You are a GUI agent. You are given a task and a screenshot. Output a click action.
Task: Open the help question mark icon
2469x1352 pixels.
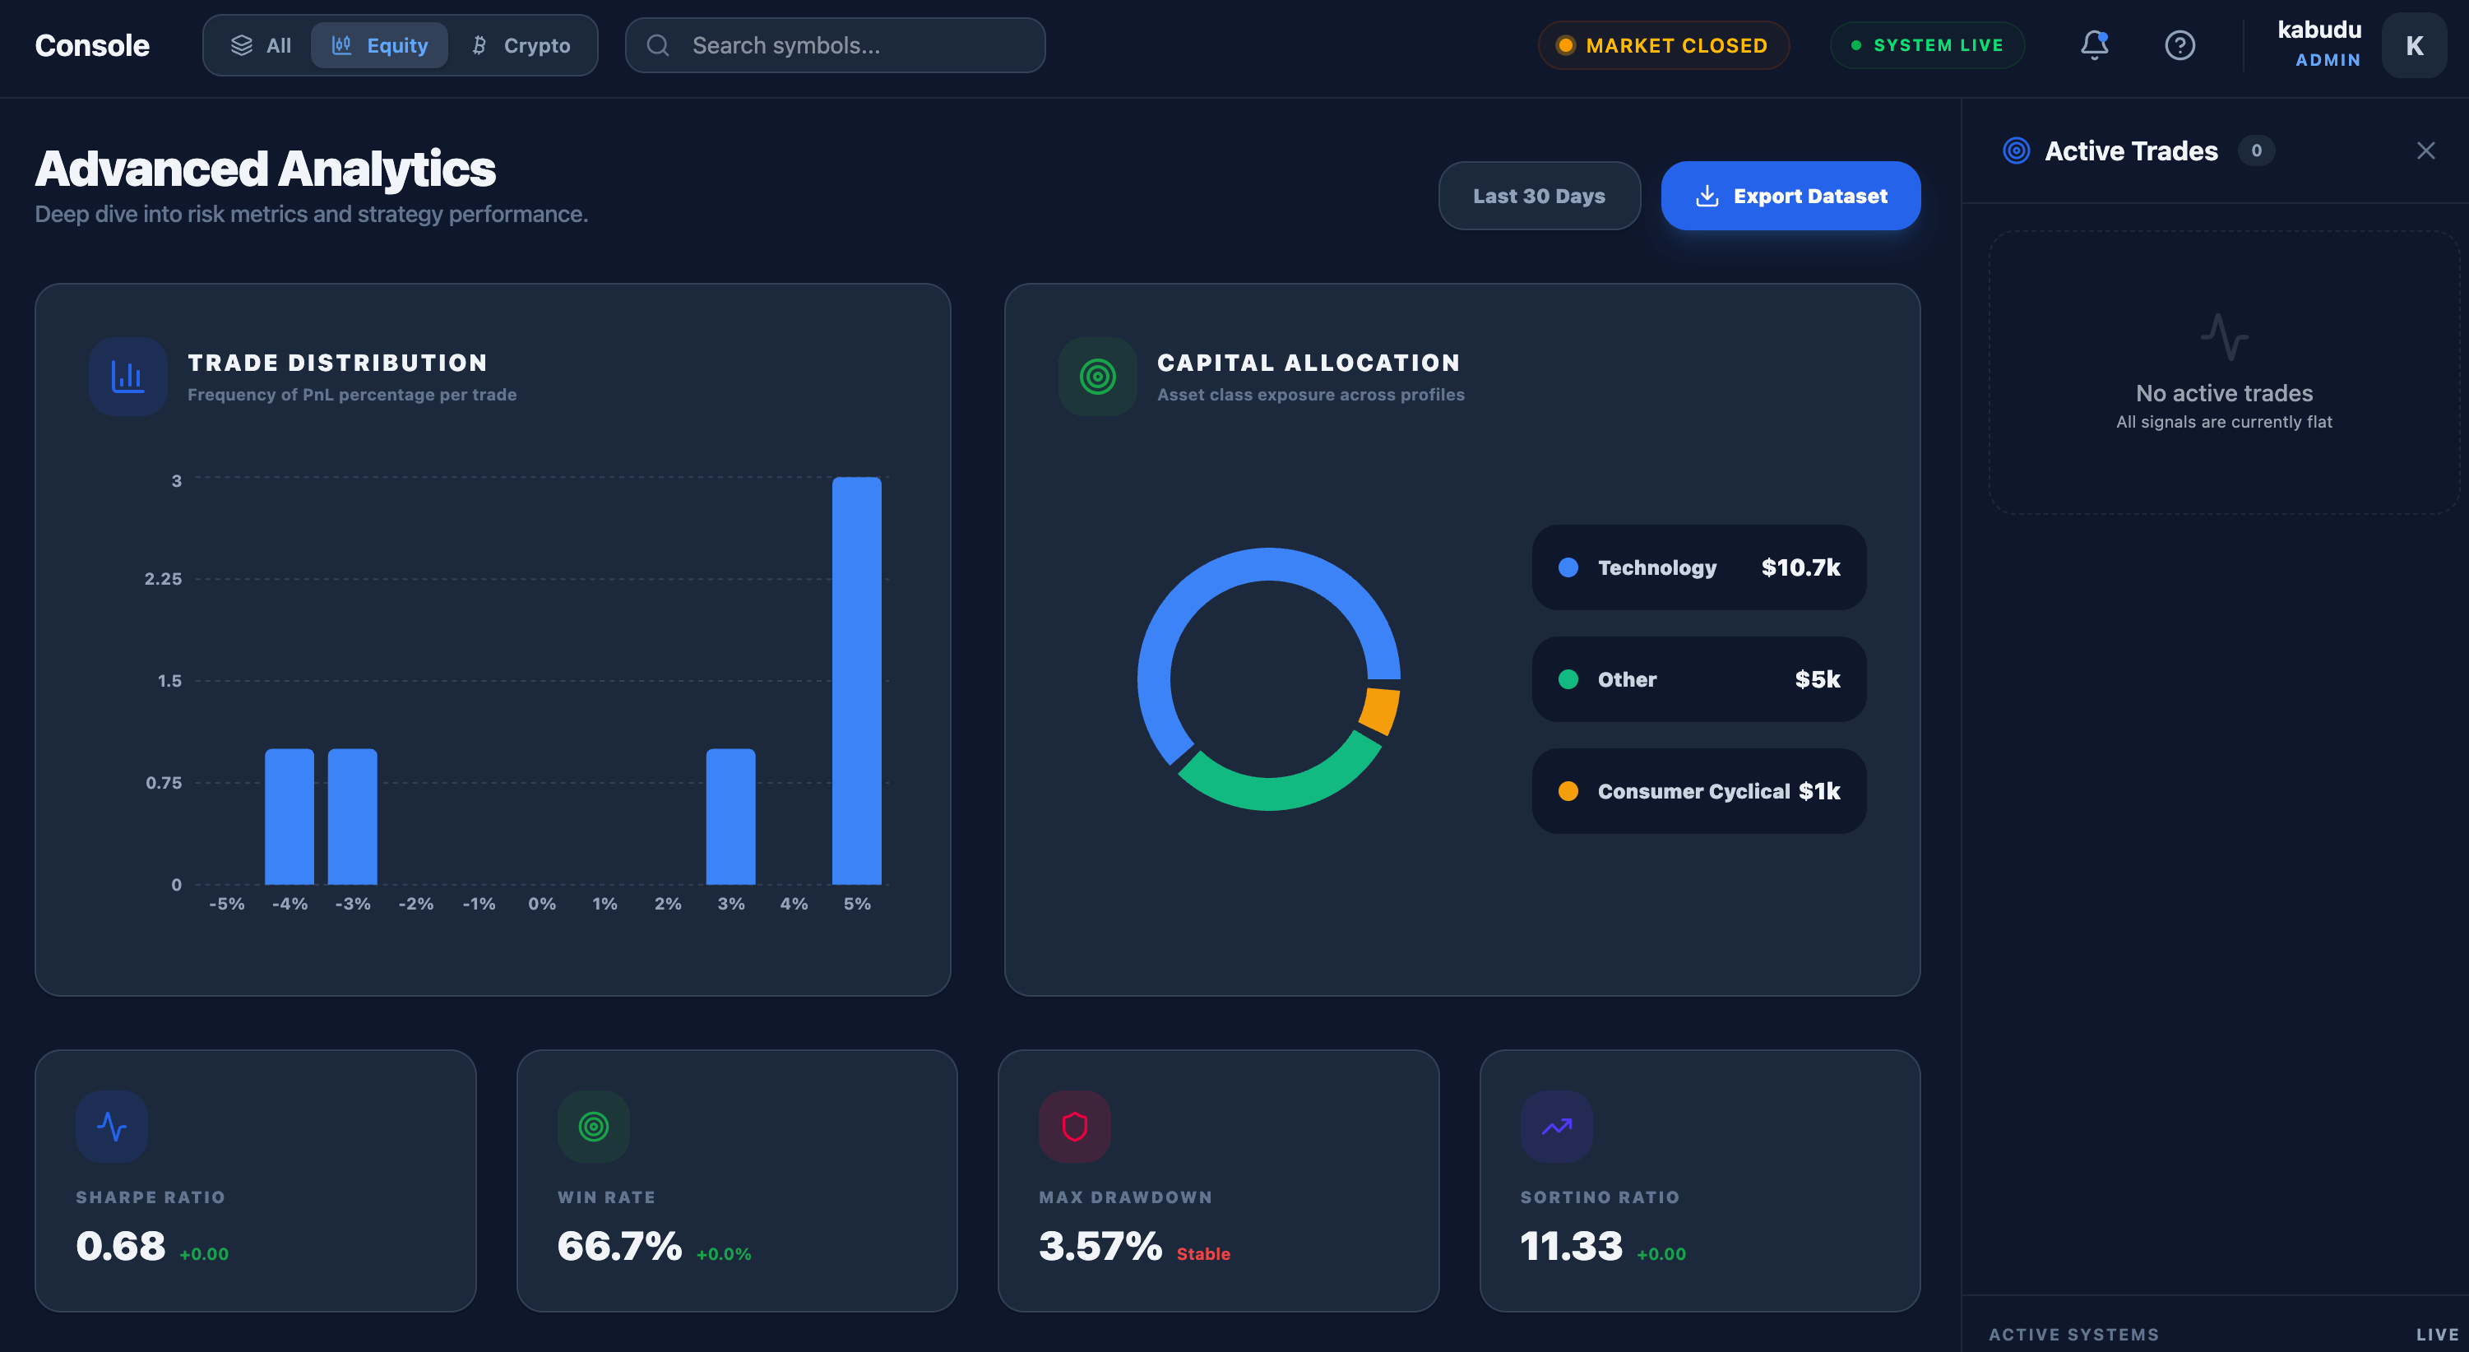[2179, 45]
